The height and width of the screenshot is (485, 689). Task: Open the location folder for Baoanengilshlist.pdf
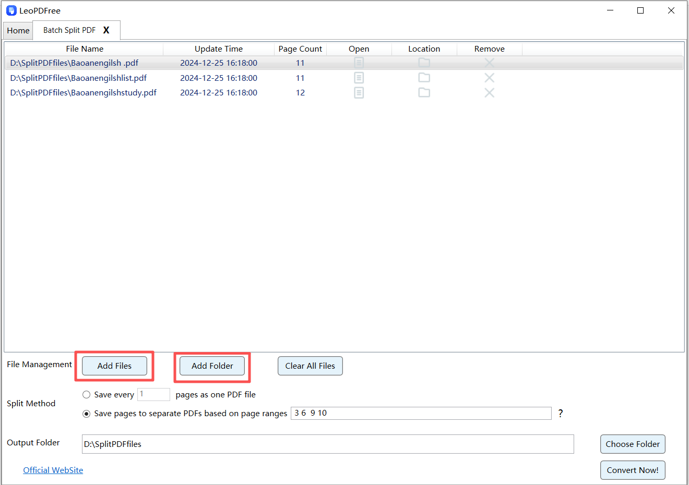click(x=424, y=78)
